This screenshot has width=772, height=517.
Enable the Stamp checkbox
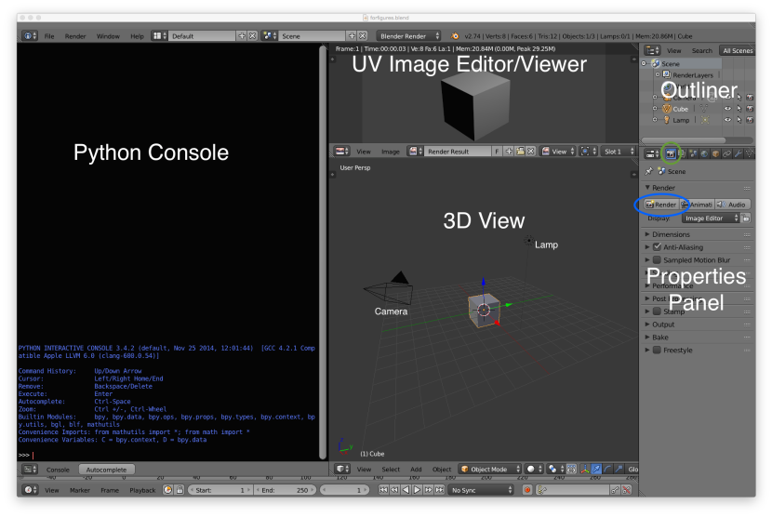(x=657, y=312)
